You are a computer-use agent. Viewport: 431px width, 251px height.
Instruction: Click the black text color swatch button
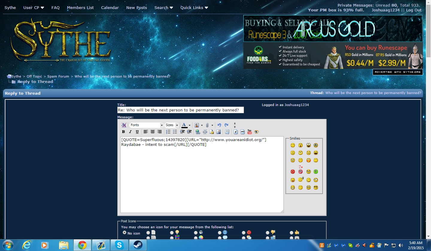pos(184,125)
